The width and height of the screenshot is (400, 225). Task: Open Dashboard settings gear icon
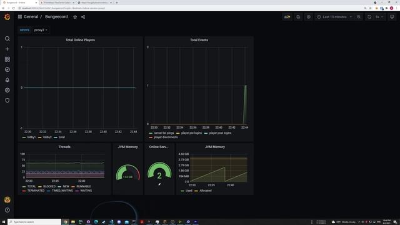pos(308,17)
